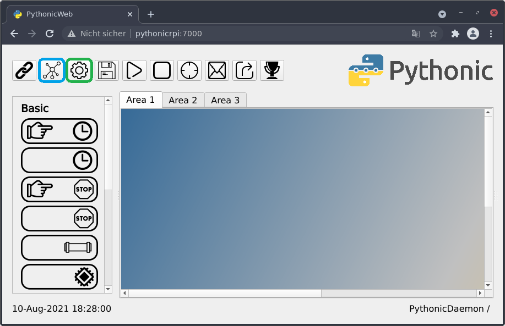
Task: Select the scheduler clock element
Action: tap(59, 160)
